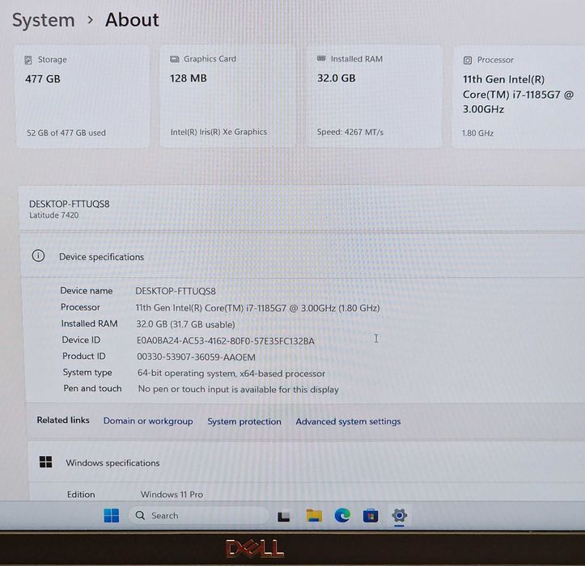The image size is (585, 566).
Task: Open Task View from taskbar
Action: click(284, 517)
